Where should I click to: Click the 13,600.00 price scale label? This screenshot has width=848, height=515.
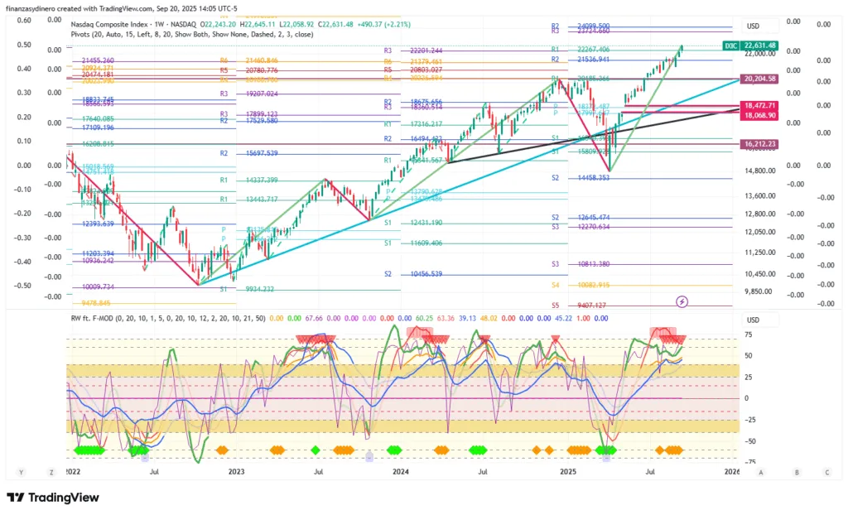tap(760, 196)
